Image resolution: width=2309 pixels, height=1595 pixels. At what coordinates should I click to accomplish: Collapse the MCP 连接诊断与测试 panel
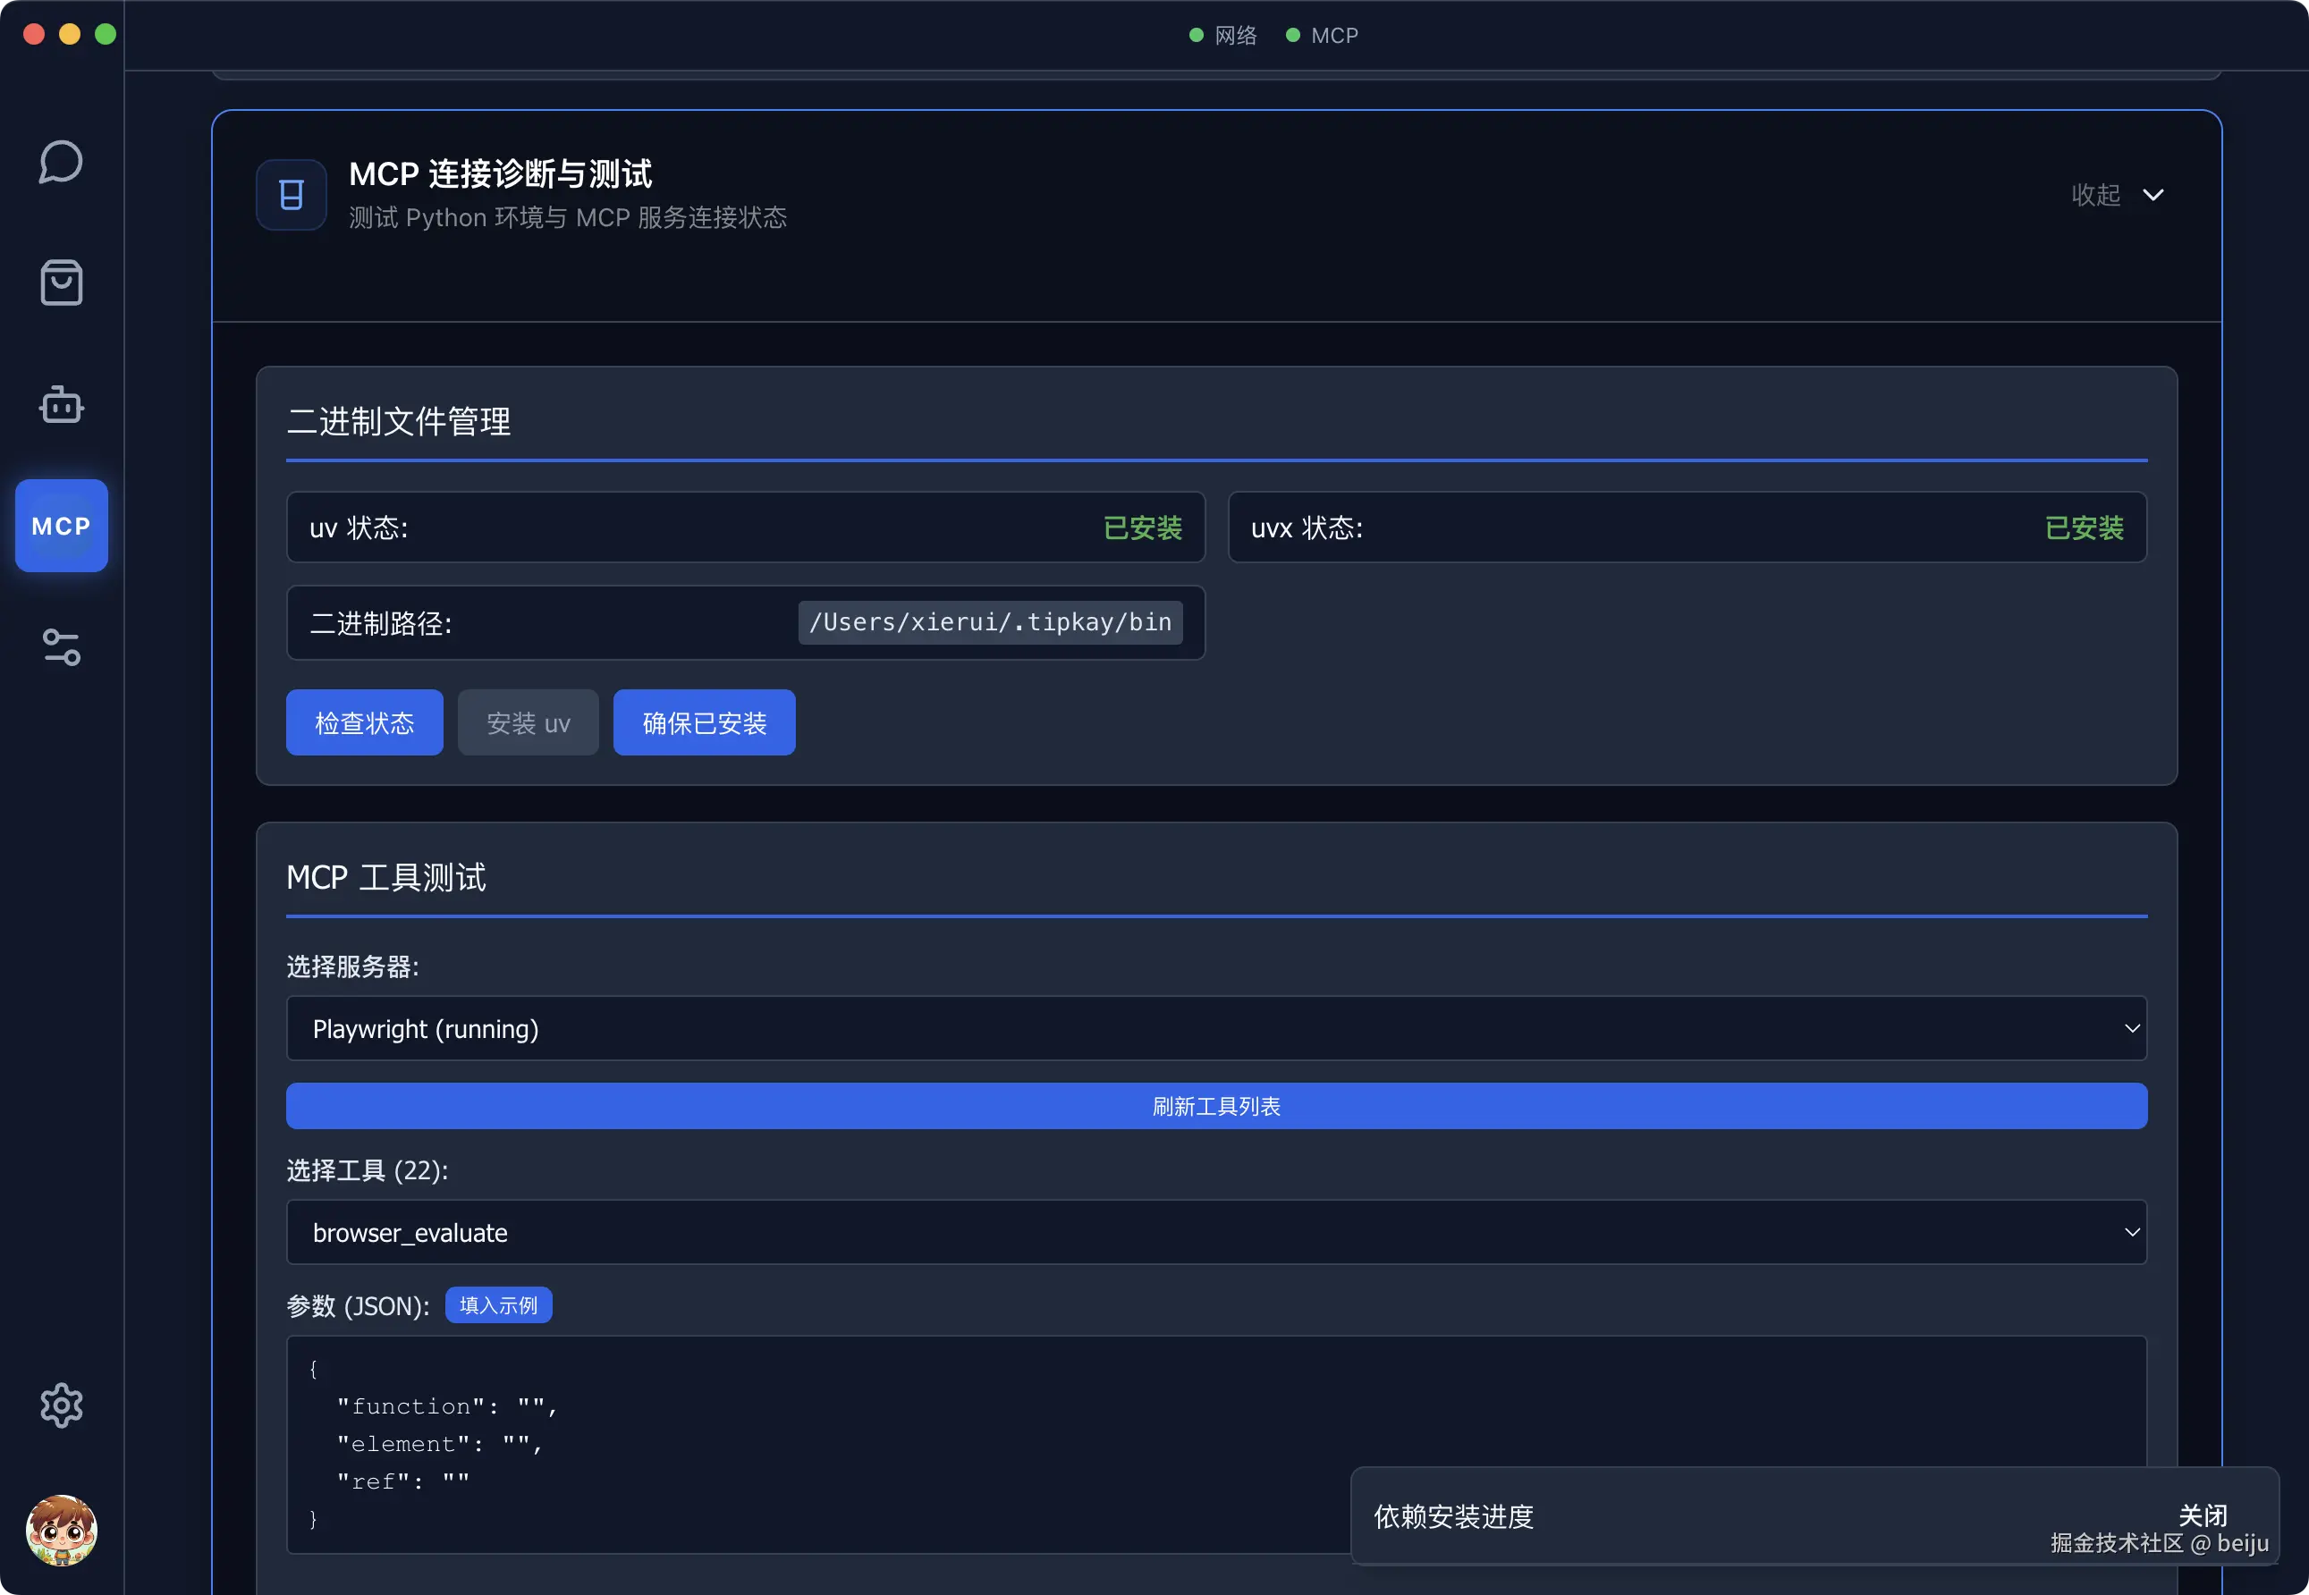[x=2119, y=195]
